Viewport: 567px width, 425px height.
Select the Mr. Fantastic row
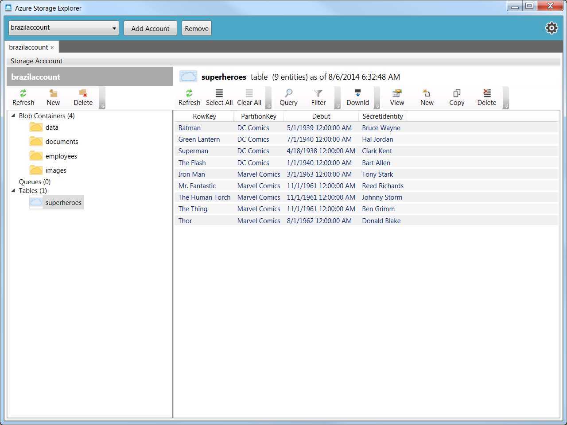coord(366,186)
